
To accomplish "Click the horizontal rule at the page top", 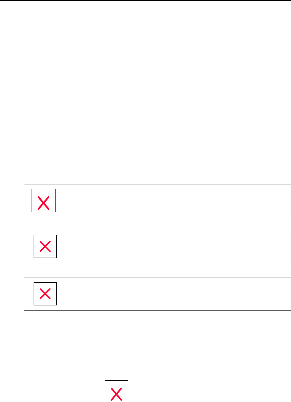I will pos(145,0).
